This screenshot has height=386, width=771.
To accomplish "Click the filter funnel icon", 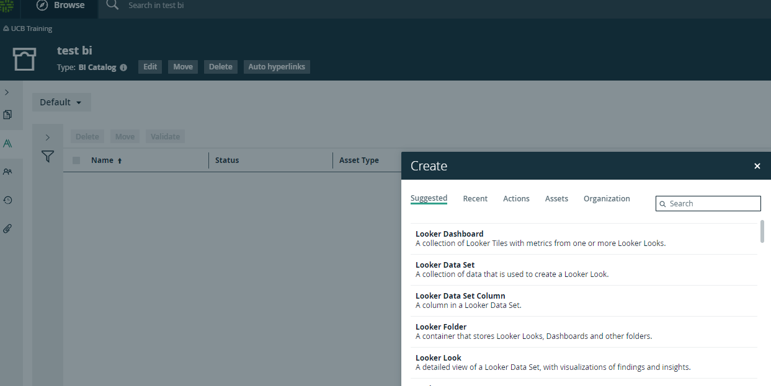I will [48, 157].
